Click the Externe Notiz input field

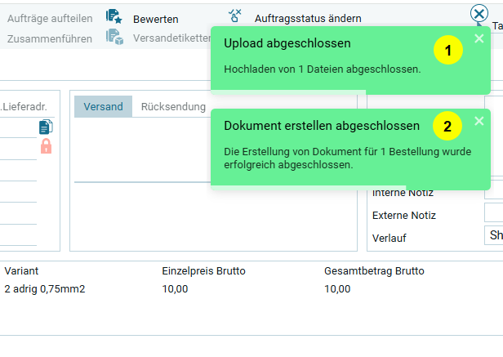coord(494,214)
